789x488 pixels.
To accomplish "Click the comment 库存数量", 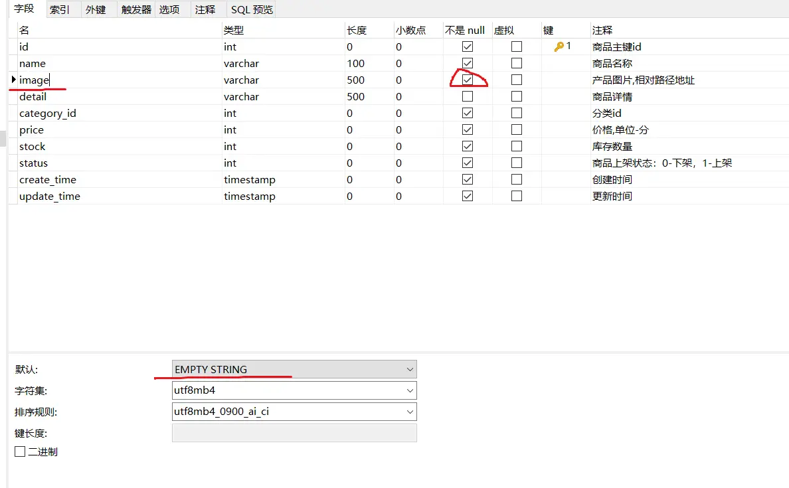I will [x=612, y=146].
